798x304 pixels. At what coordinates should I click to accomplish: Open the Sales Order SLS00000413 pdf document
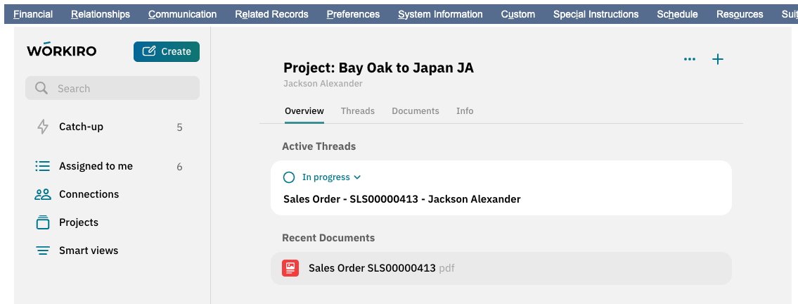(372, 268)
